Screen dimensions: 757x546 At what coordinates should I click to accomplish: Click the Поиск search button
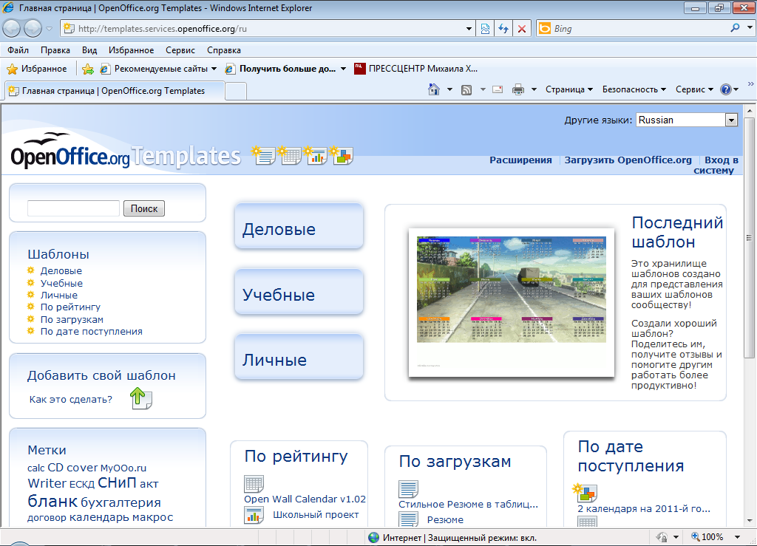144,208
